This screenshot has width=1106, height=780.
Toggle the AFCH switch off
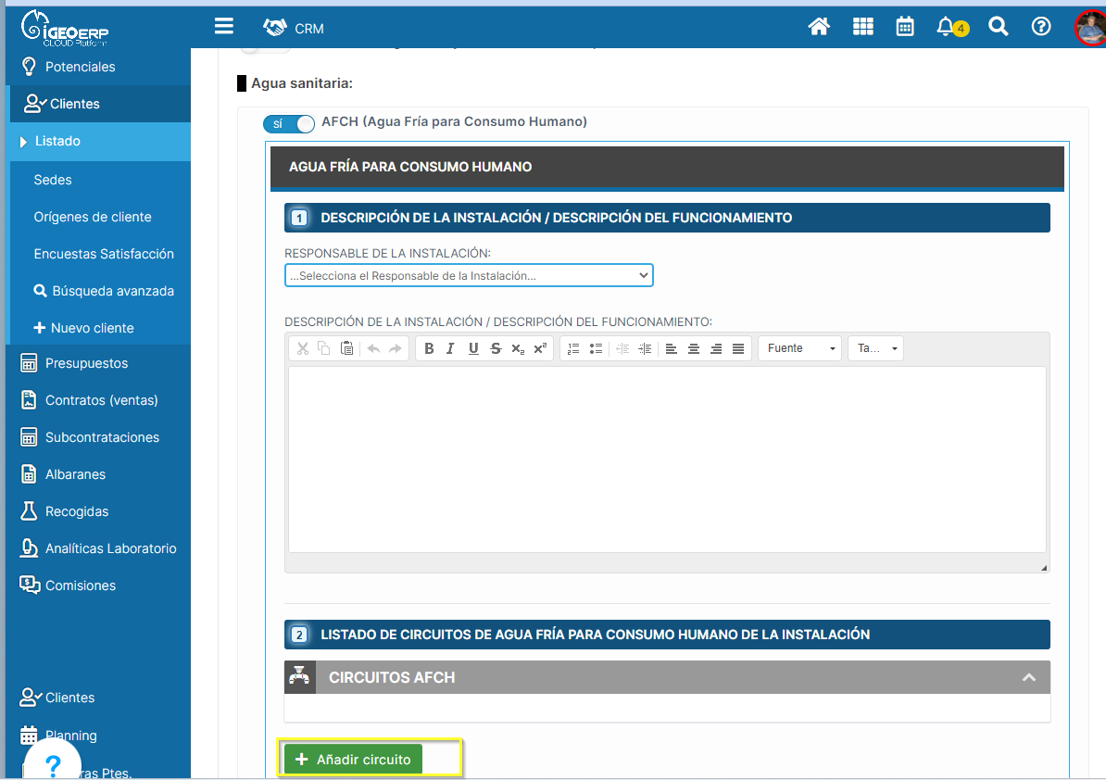pos(289,123)
